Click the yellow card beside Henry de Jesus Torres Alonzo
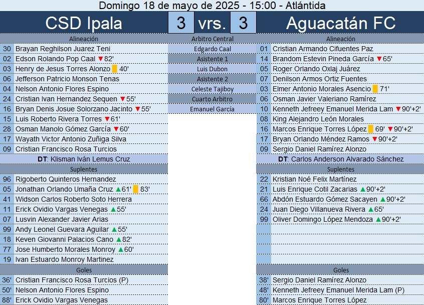The height and width of the screenshot is (305, 424). [114, 69]
